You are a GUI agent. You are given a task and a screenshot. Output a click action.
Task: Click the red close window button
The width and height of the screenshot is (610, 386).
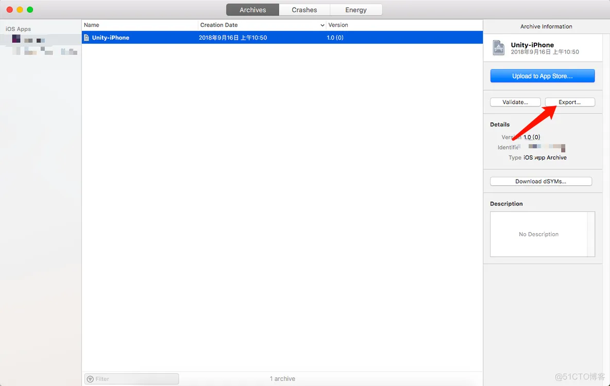(x=10, y=10)
